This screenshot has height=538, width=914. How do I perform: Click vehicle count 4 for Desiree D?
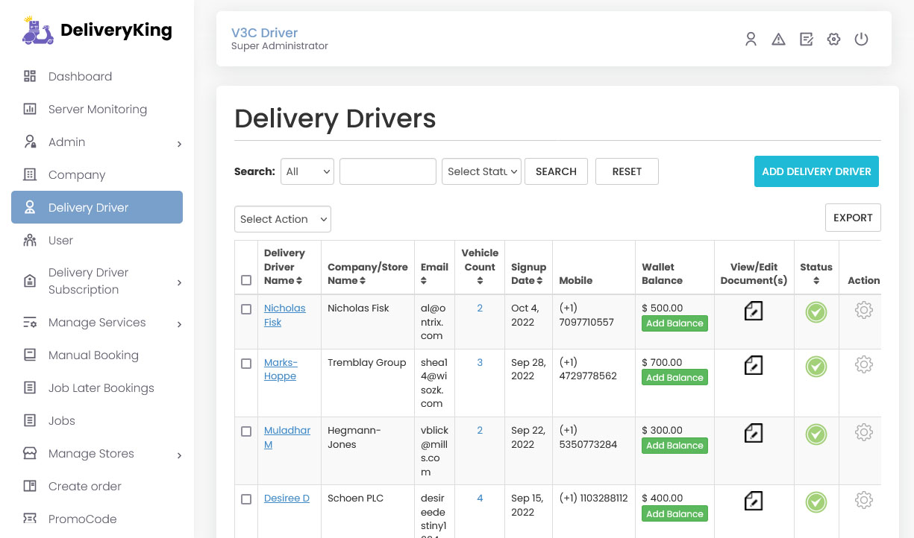tap(480, 498)
